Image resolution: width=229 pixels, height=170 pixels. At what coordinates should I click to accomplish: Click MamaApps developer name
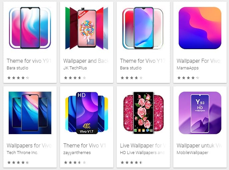(x=188, y=68)
